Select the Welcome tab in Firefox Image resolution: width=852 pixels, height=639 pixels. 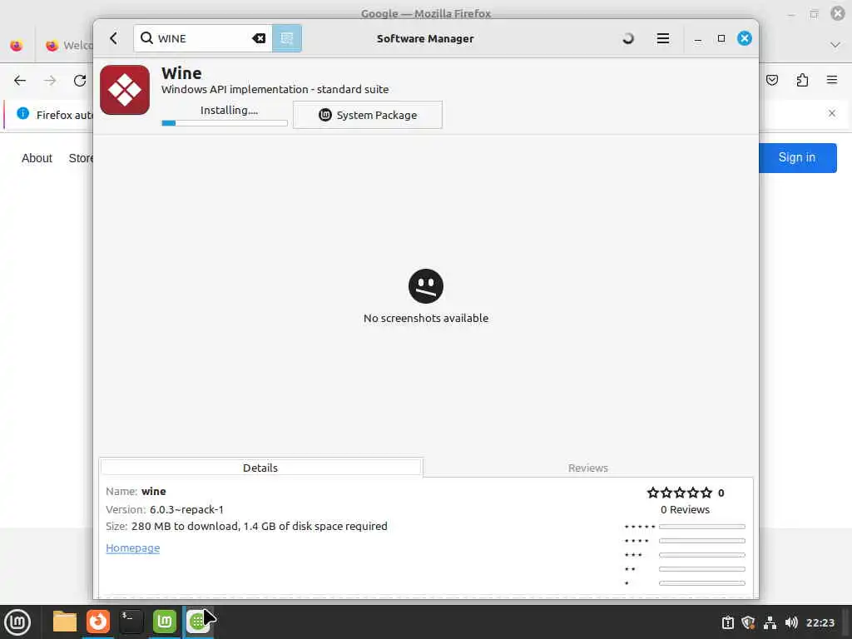[x=65, y=45]
